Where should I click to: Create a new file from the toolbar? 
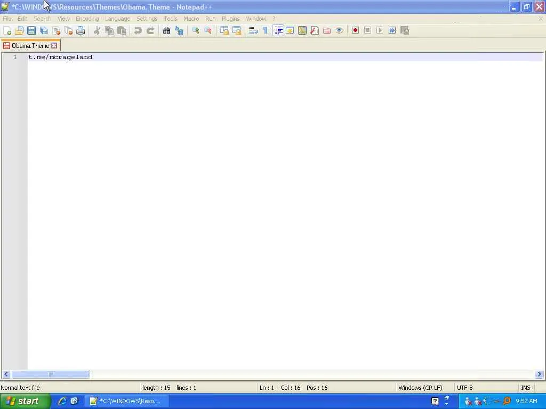click(x=7, y=30)
